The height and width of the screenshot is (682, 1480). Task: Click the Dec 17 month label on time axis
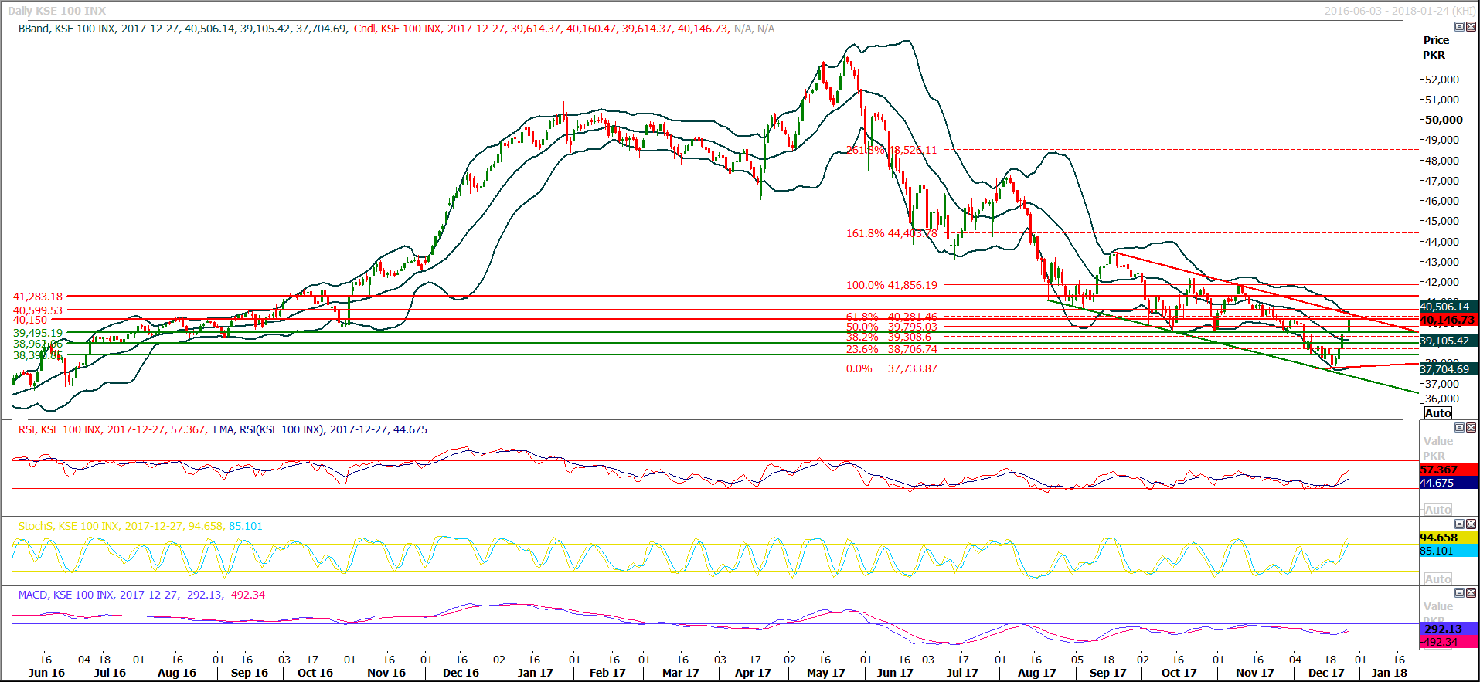pos(1326,673)
